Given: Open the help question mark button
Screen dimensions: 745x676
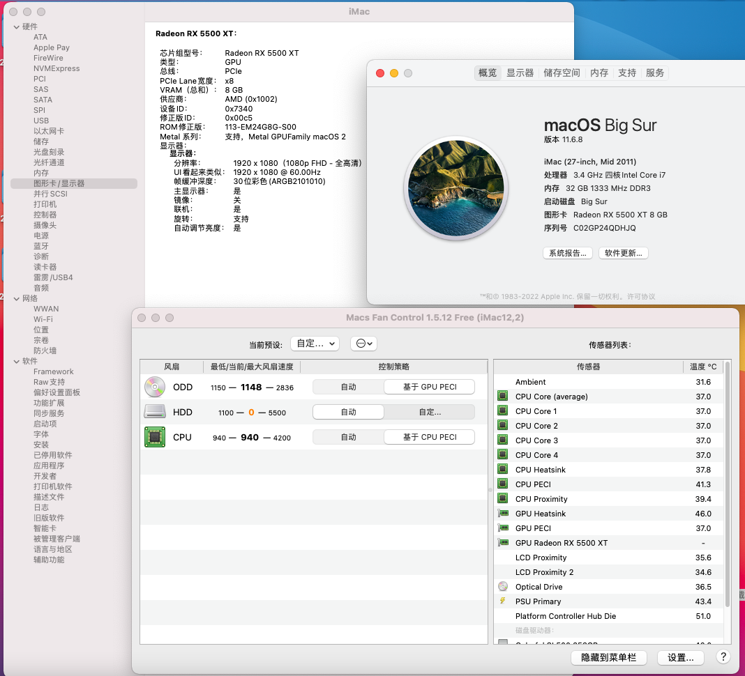Looking at the screenshot, I should tap(723, 657).
